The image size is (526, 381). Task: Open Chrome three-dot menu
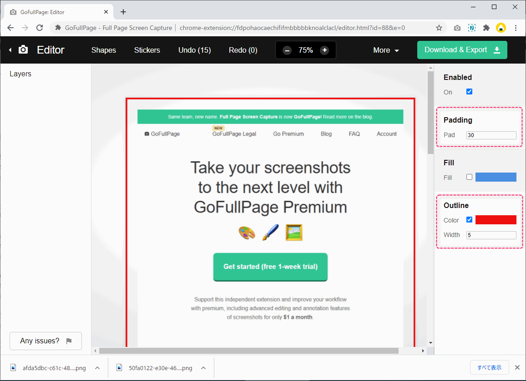click(x=516, y=28)
